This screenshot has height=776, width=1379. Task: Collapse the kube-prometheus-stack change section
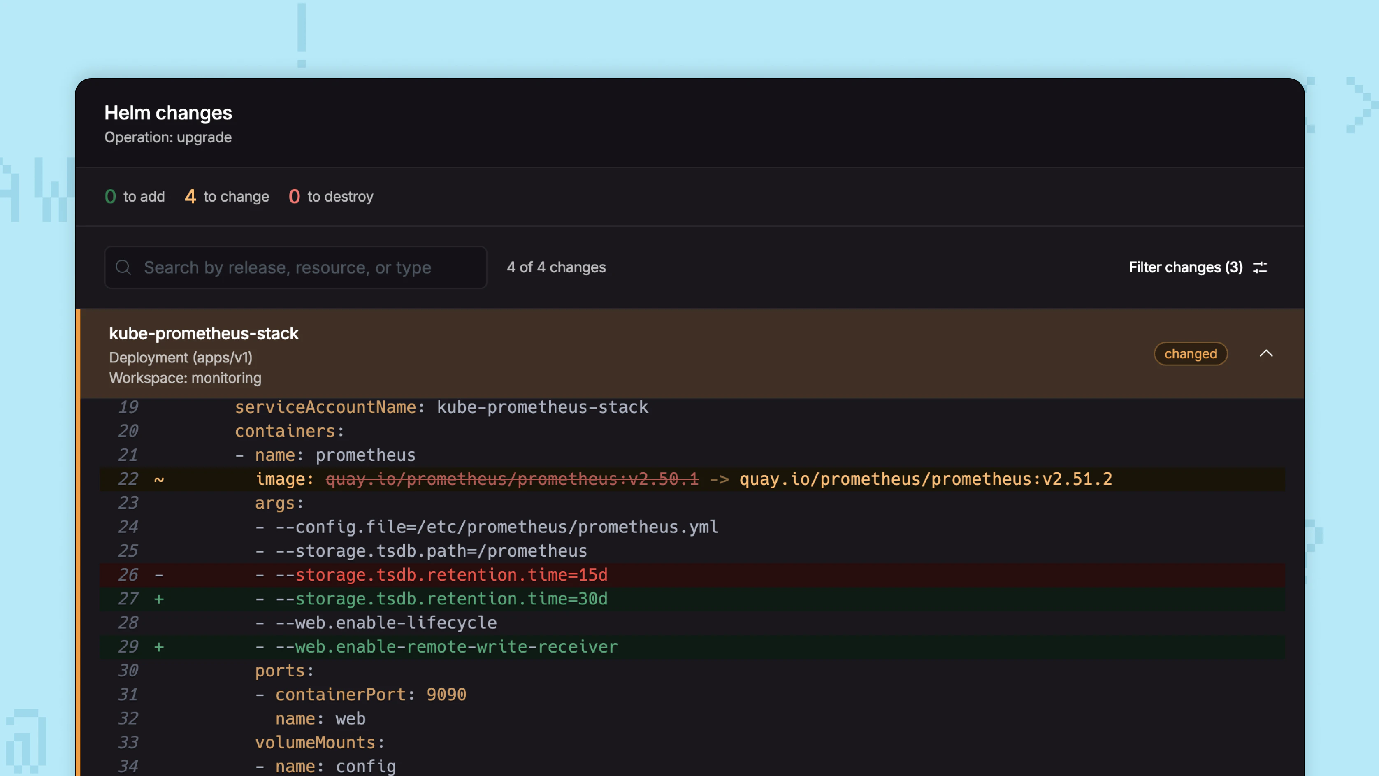tap(1265, 353)
